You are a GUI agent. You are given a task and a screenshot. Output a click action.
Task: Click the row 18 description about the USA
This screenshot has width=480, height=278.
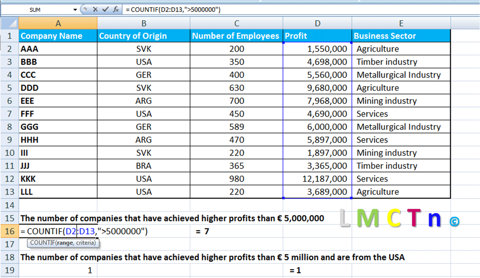tap(212, 257)
